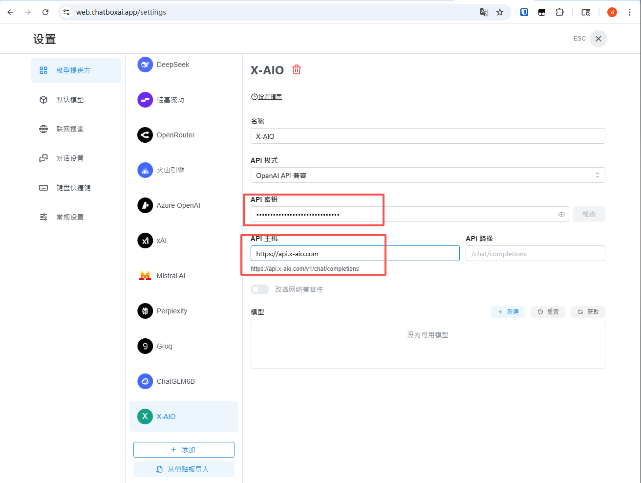Image resolution: width=641 pixels, height=483 pixels.
Task: Open the 联网搜索 settings tab
Action: coord(76,129)
